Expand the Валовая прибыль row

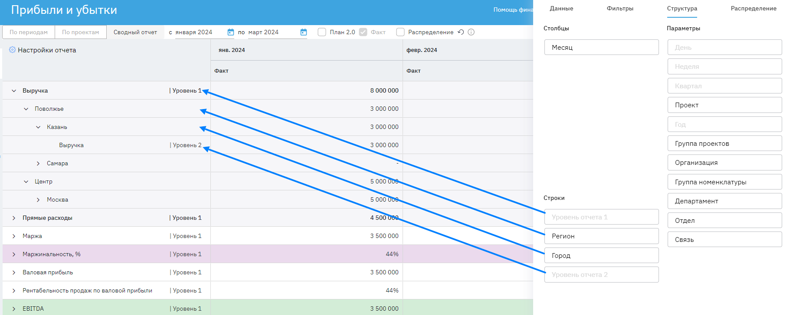[x=14, y=273]
